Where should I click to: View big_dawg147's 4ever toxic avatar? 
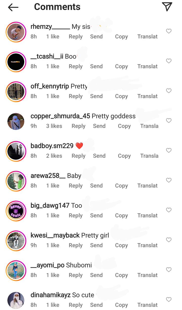[x=16, y=211]
